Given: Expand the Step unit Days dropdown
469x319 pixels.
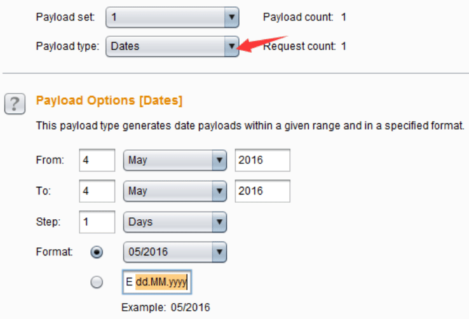Looking at the screenshot, I should pyautogui.click(x=175, y=222).
